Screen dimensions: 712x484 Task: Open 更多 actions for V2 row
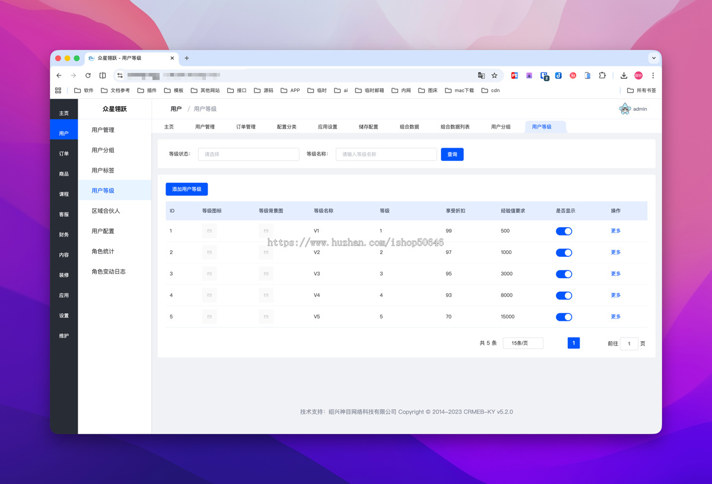pos(616,252)
